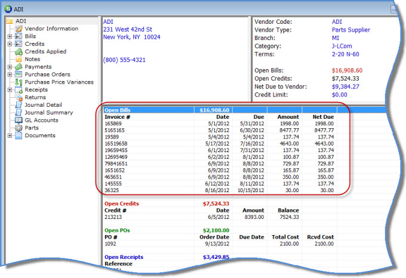Click the Returns icon in tree
This screenshot has height=278, width=406.
pyautogui.click(x=19, y=97)
